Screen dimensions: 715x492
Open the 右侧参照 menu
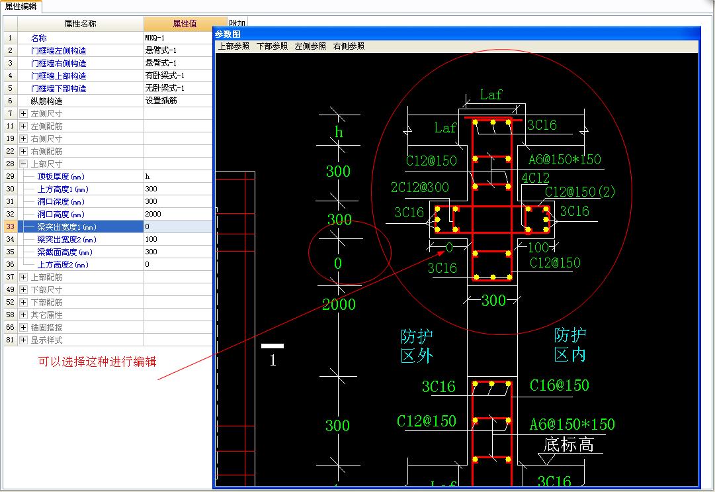(349, 46)
